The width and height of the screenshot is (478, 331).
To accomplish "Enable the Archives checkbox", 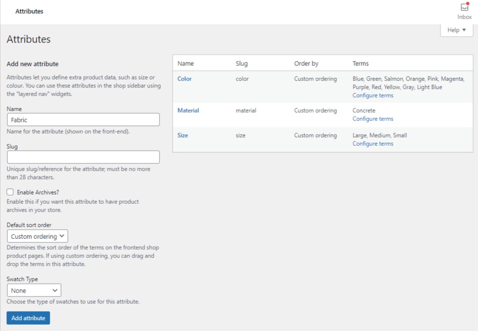I will (x=10, y=193).
